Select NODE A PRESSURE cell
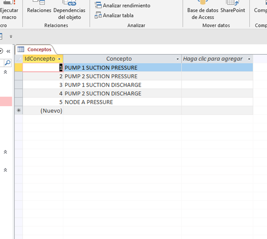This screenshot has height=239, width=267. coord(122,102)
